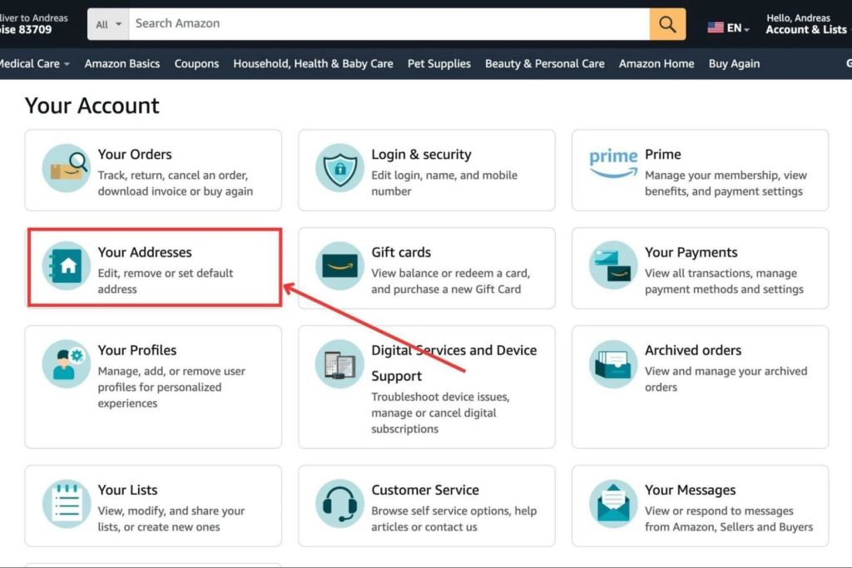Open the Gift cards title link
This screenshot has height=568, width=852.
point(401,252)
